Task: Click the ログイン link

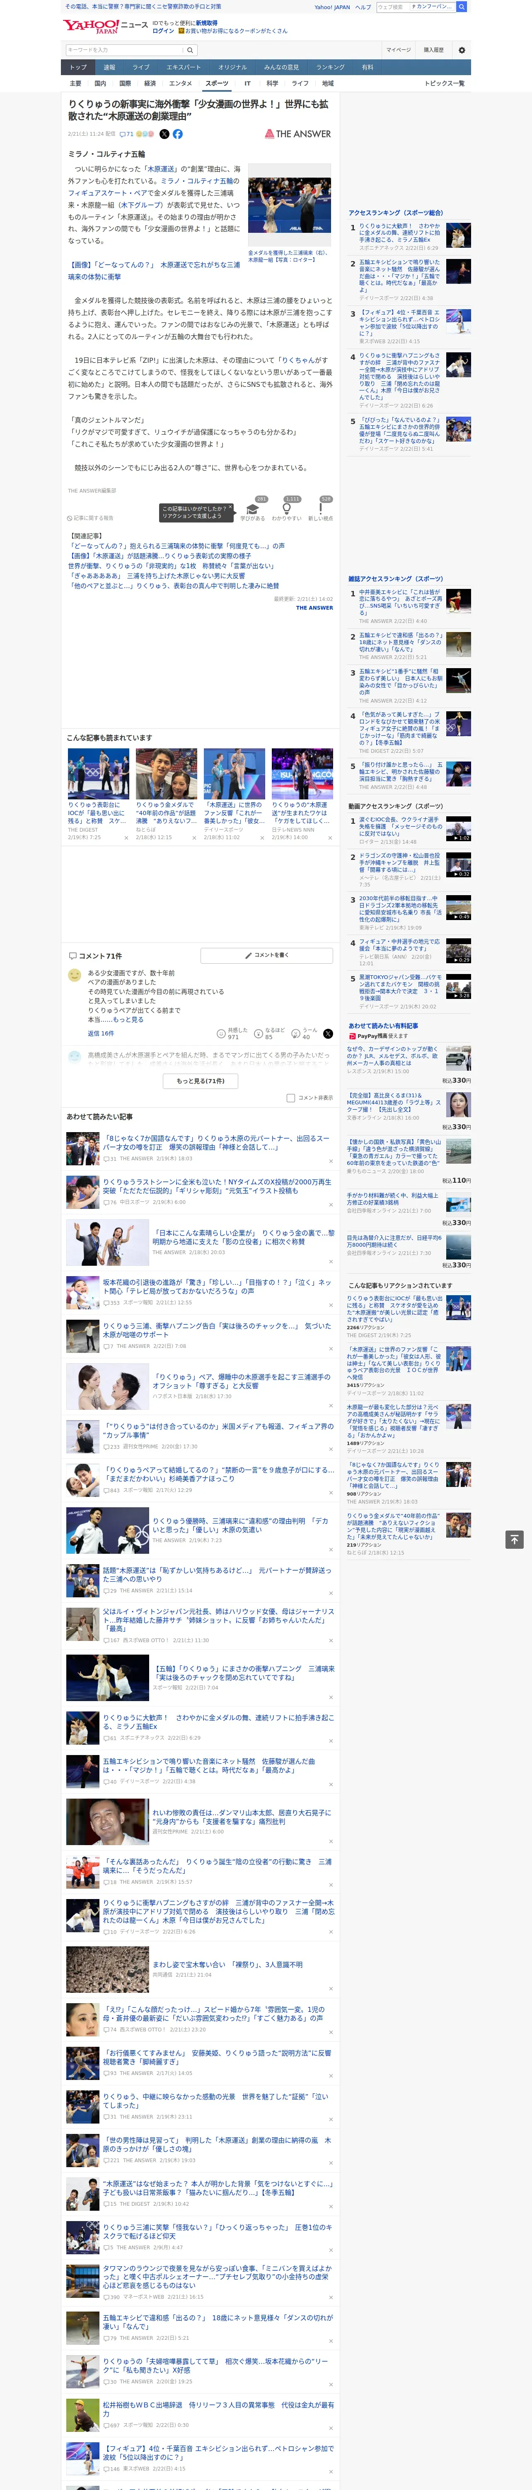Action: (163, 31)
